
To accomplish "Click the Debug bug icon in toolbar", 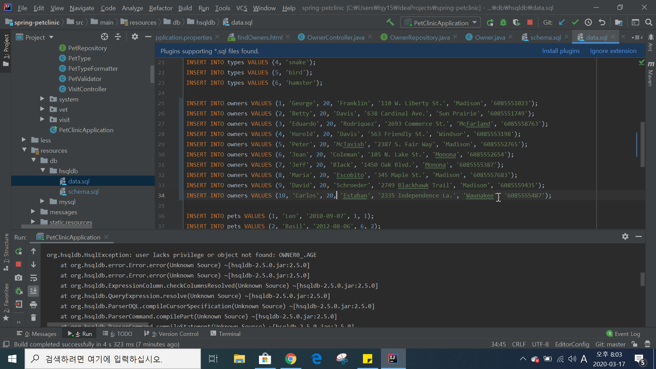I will tap(503, 23).
